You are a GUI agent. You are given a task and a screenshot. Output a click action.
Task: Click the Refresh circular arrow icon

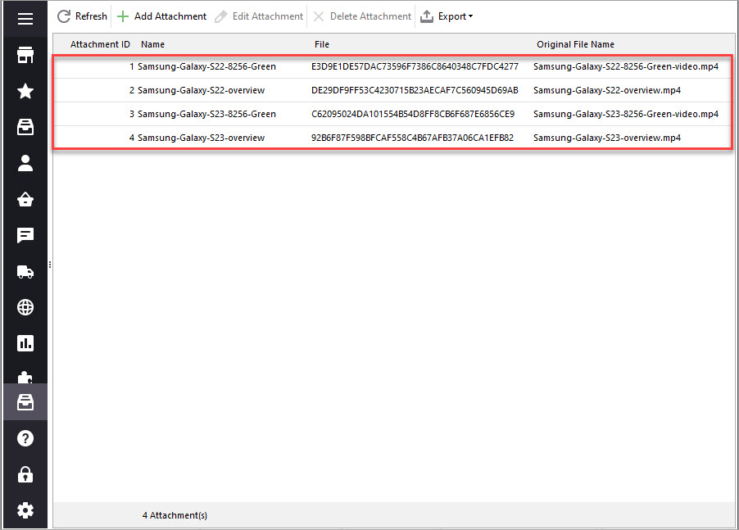(64, 16)
